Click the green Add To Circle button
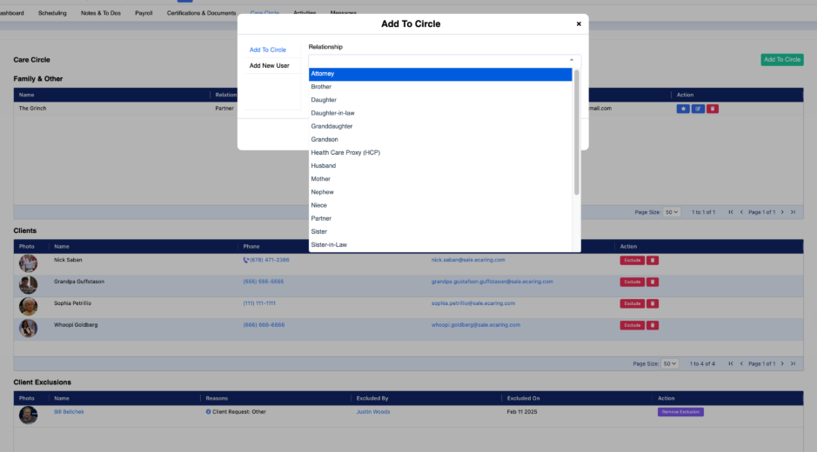Image resolution: width=817 pixels, height=452 pixels. tap(782, 60)
